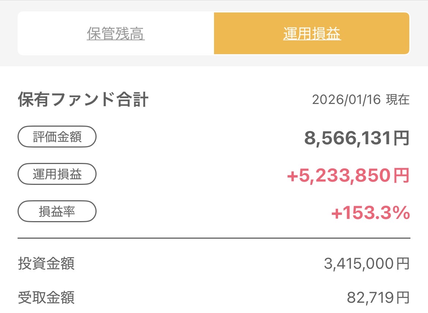The image size is (428, 313).
Task: Select the 運用損益 tab
Action: (312, 34)
